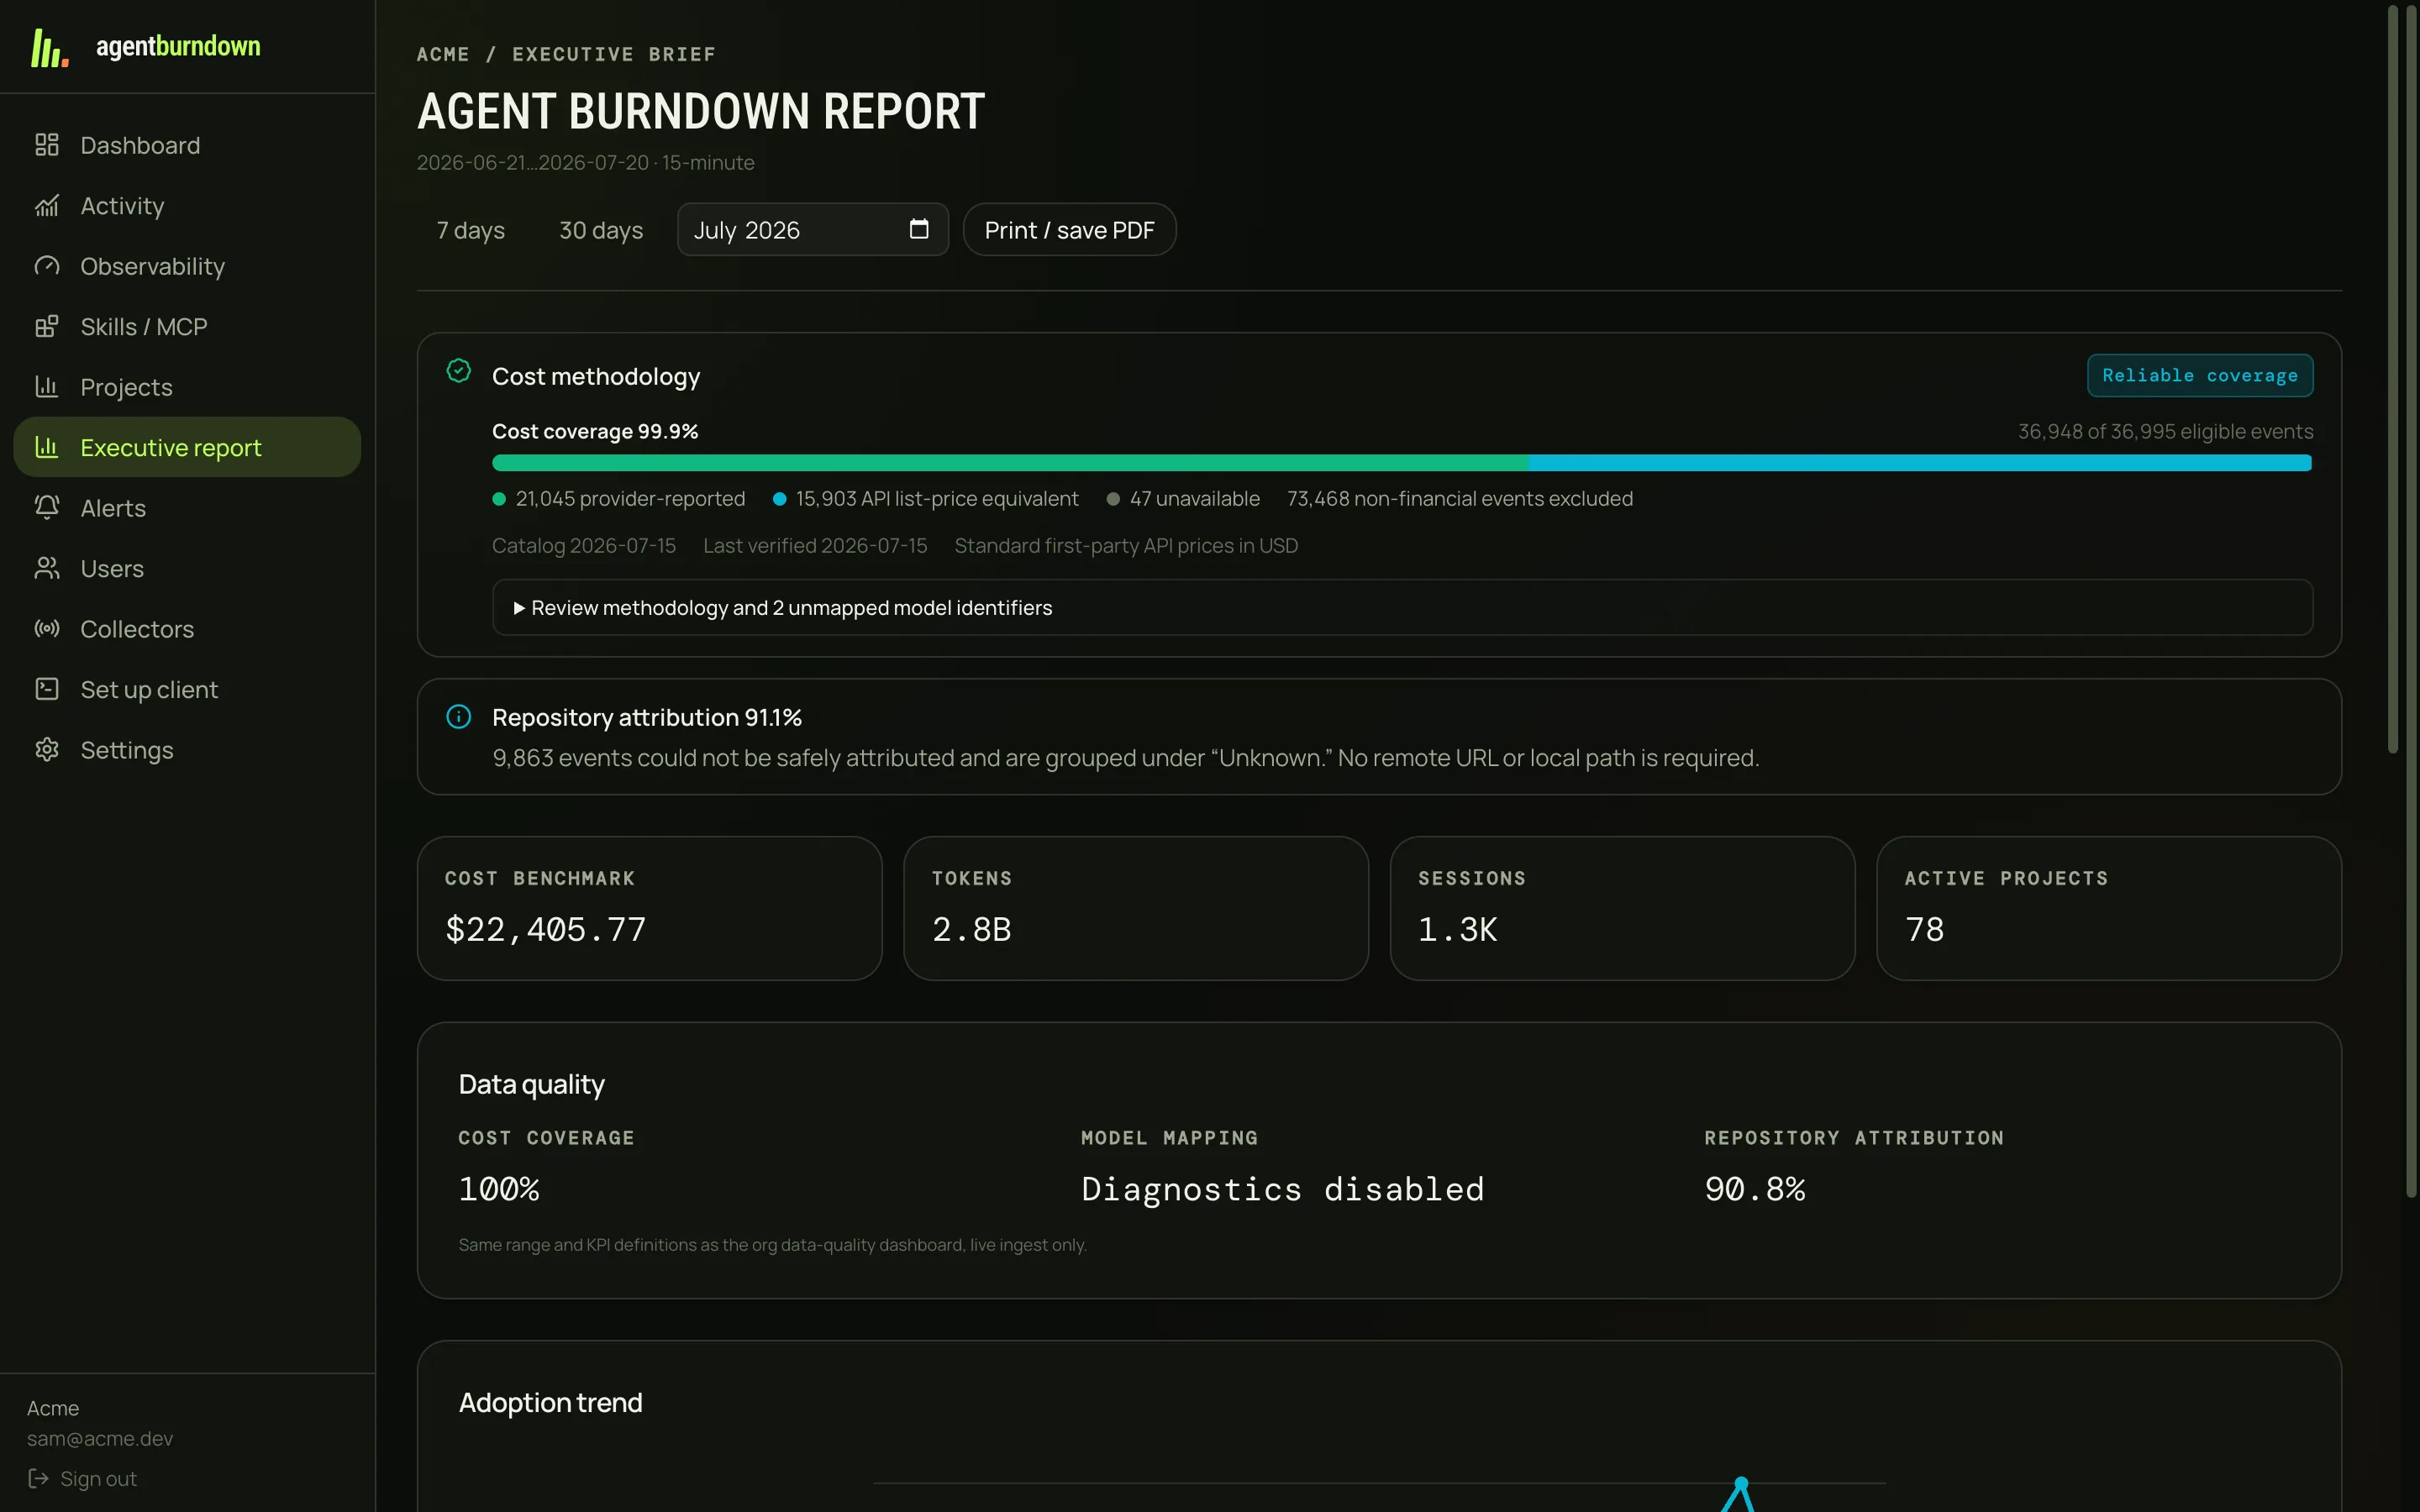
Task: Open the Dashboard page
Action: pyautogui.click(x=187, y=145)
